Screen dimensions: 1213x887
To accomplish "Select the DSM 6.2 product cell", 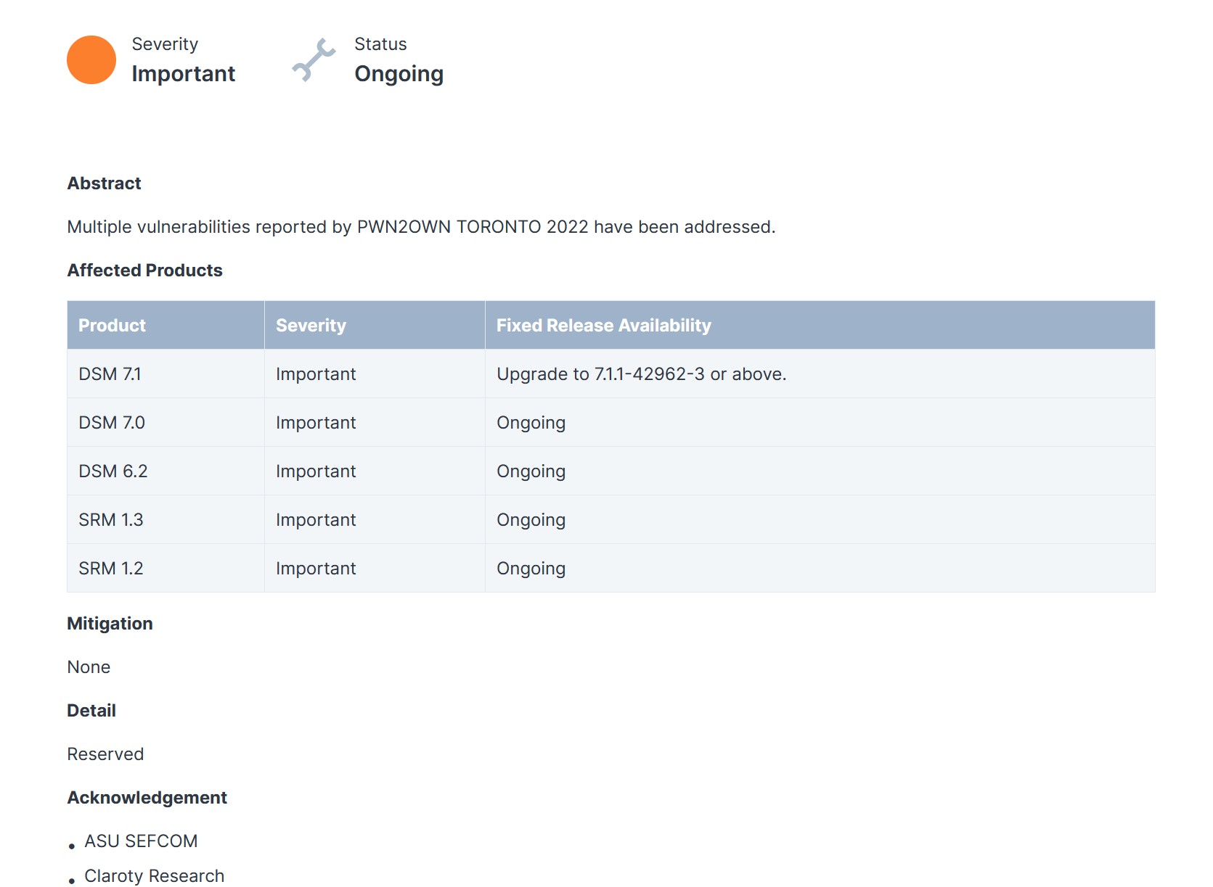I will (113, 471).
